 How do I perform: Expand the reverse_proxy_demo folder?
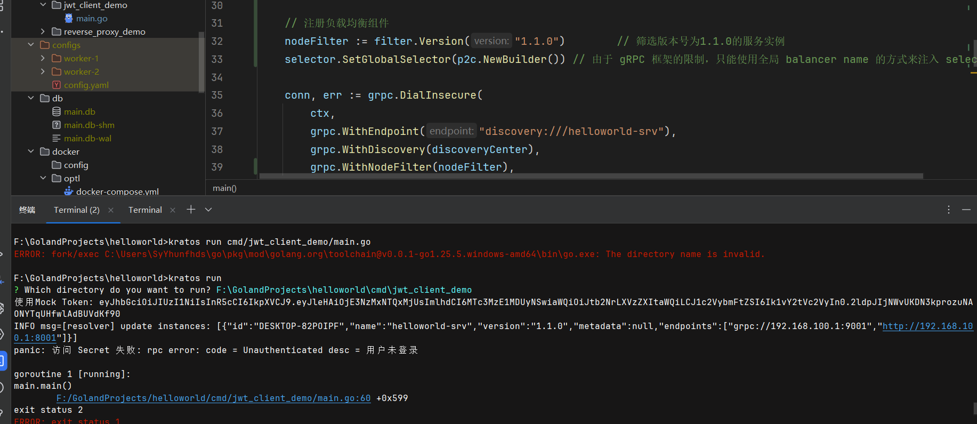[43, 31]
